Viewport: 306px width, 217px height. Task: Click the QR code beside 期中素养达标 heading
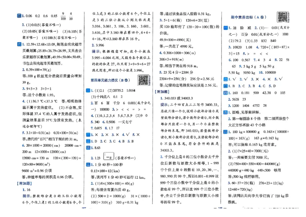coord(283,17)
